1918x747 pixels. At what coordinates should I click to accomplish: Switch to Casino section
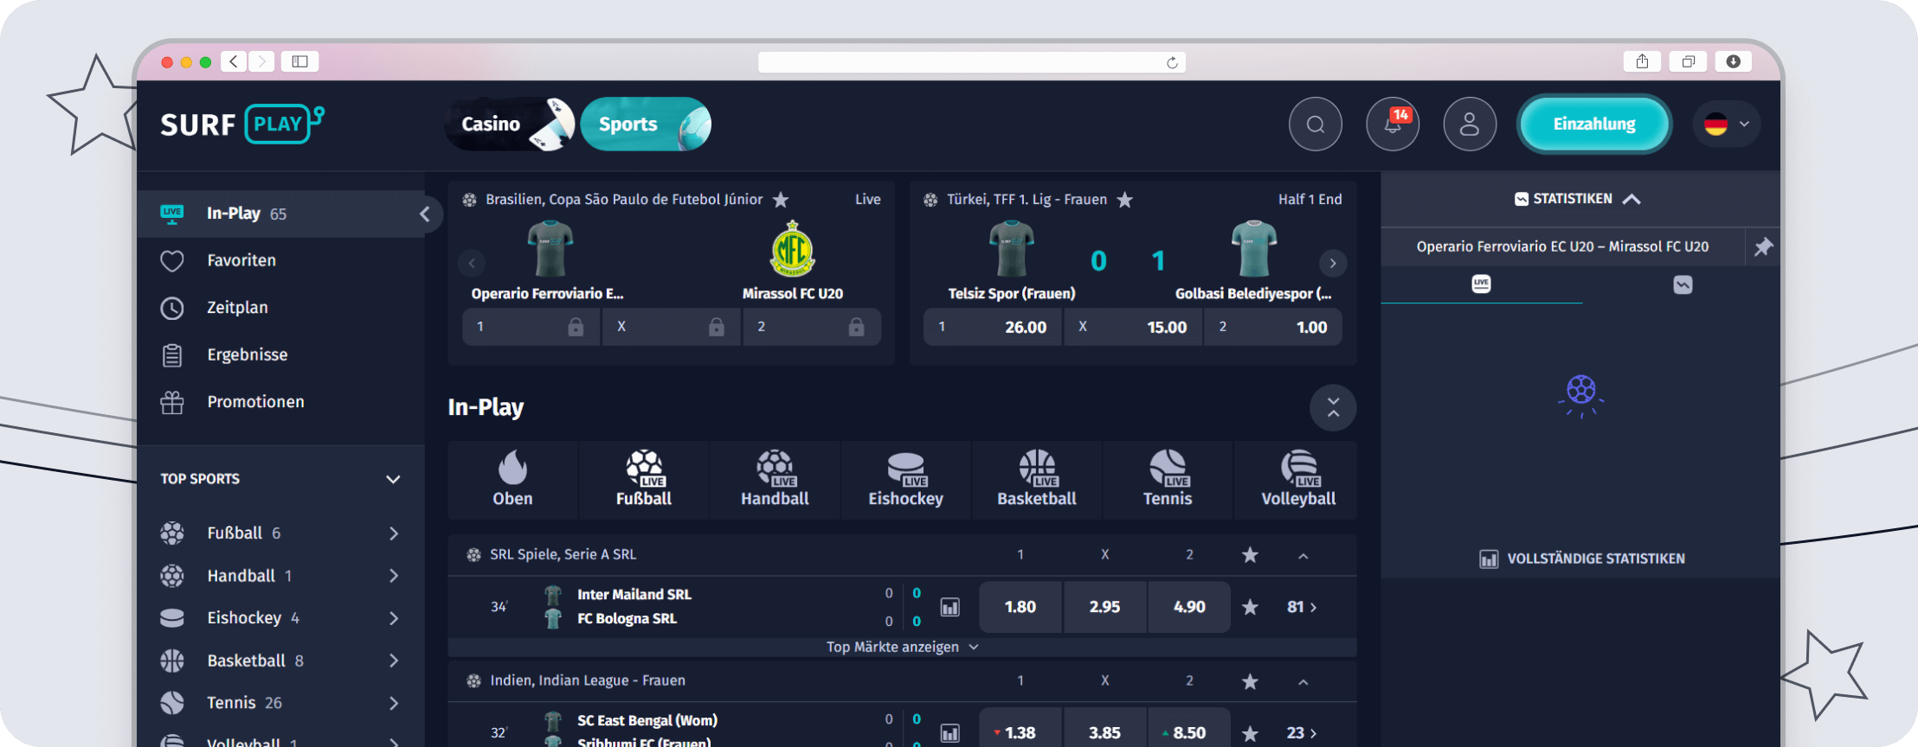pyautogui.click(x=511, y=124)
